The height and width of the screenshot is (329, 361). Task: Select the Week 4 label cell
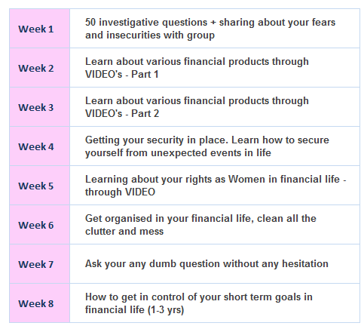click(x=40, y=146)
